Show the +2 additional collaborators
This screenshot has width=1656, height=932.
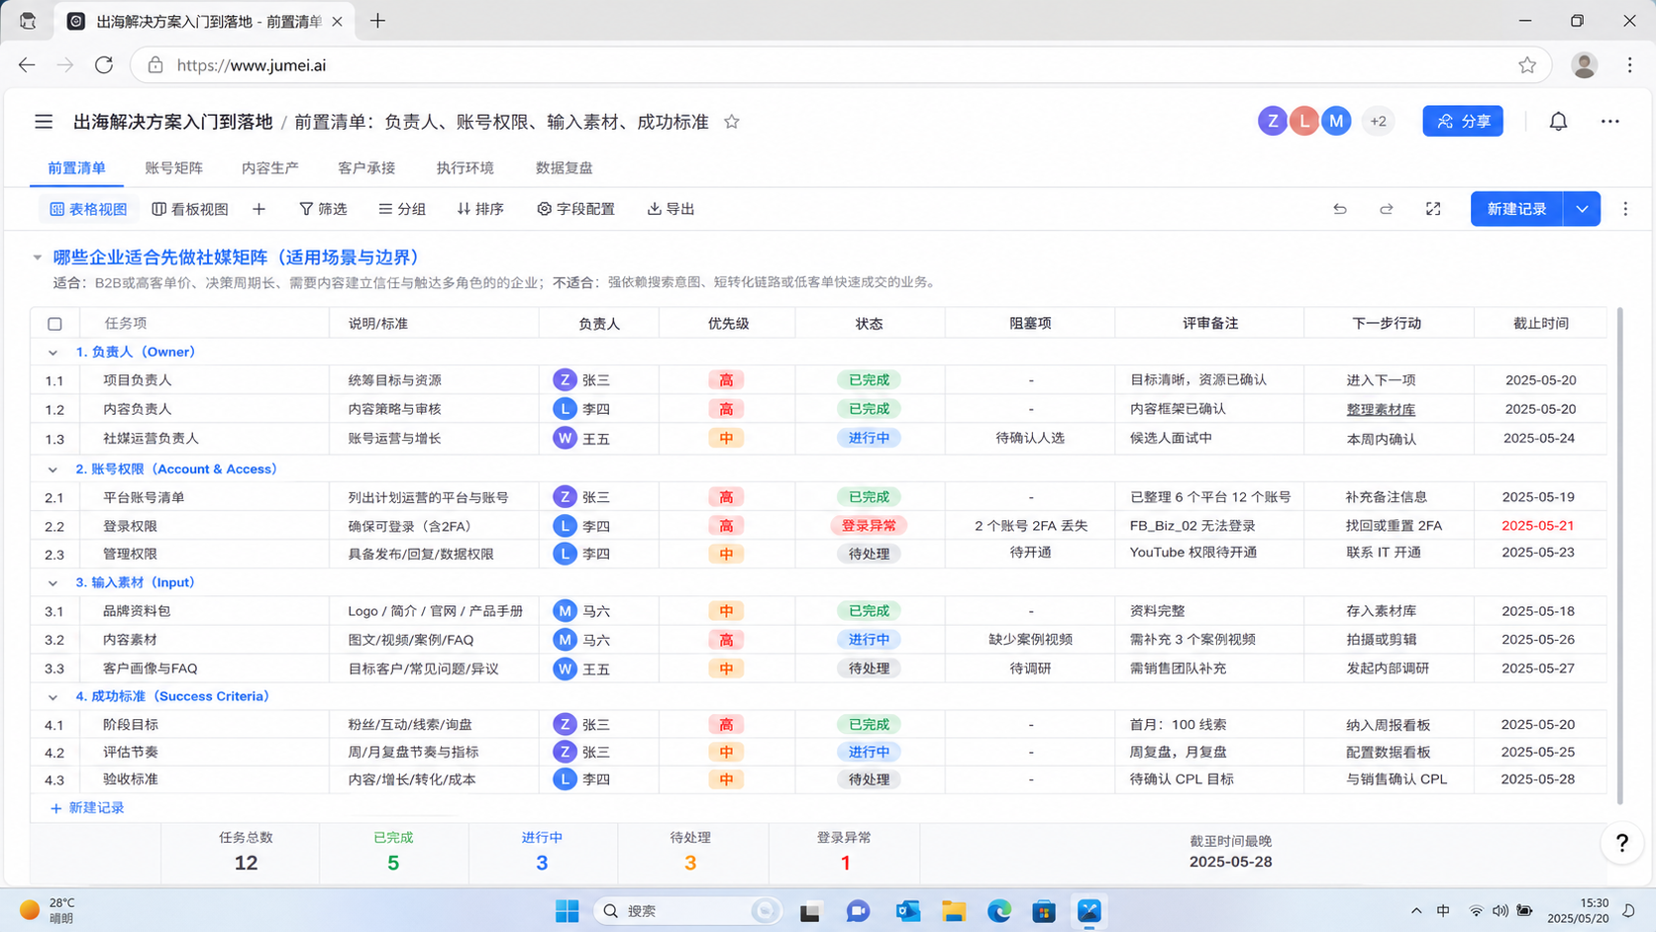pos(1378,121)
